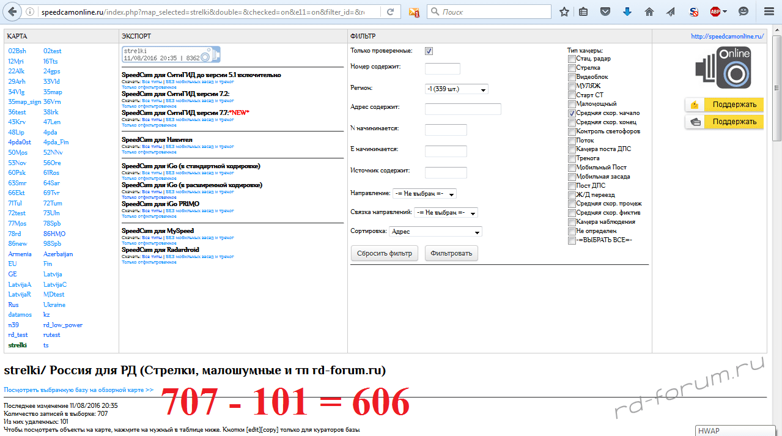The image size is (782, 436).
Task: Expand the Направление dropdown
Action: [424, 194]
